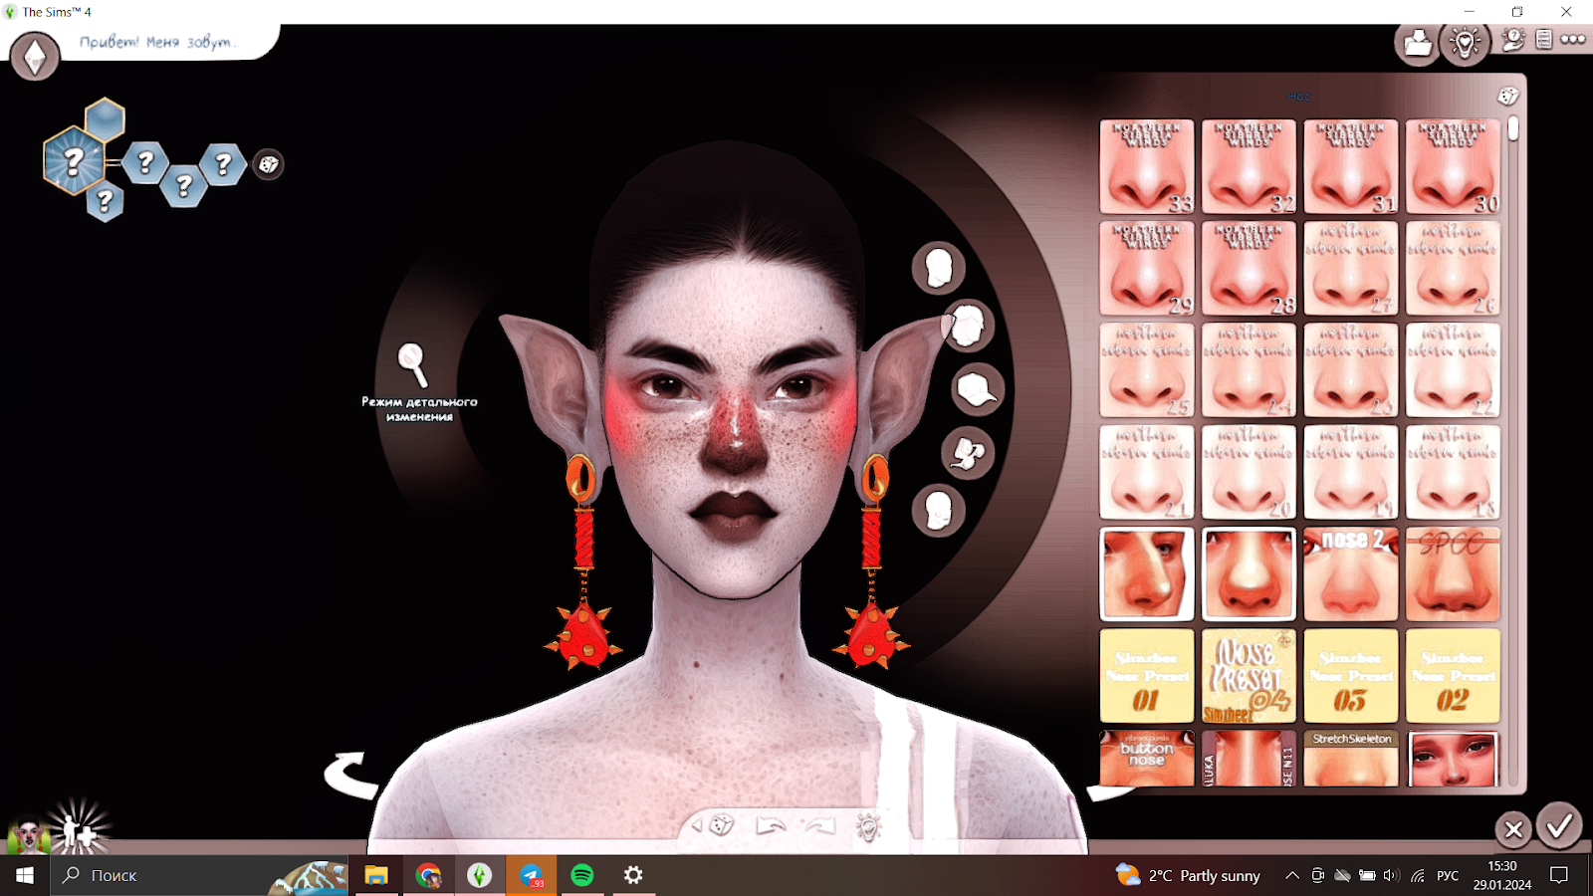Choose northern siberia winds nose 18

tap(1453, 473)
